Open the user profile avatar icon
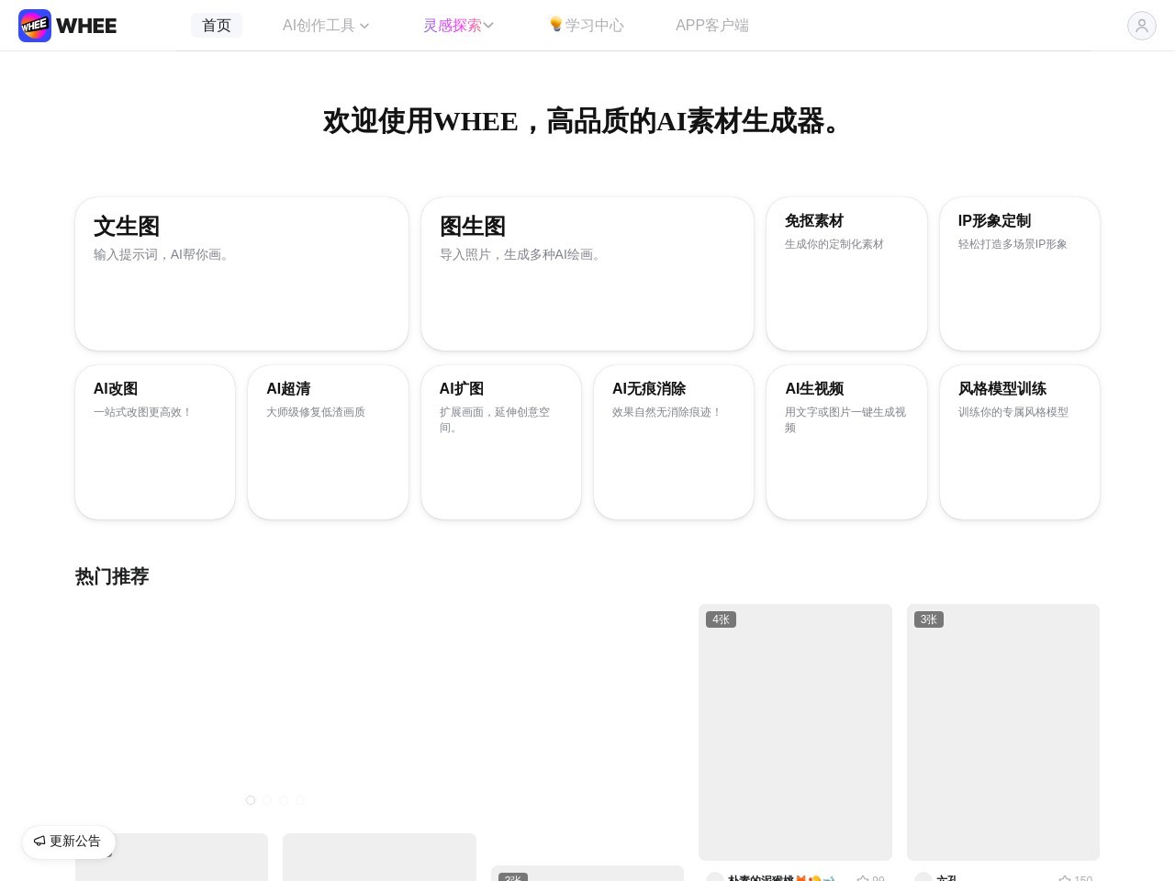Image resolution: width=1175 pixels, height=881 pixels. tap(1142, 26)
